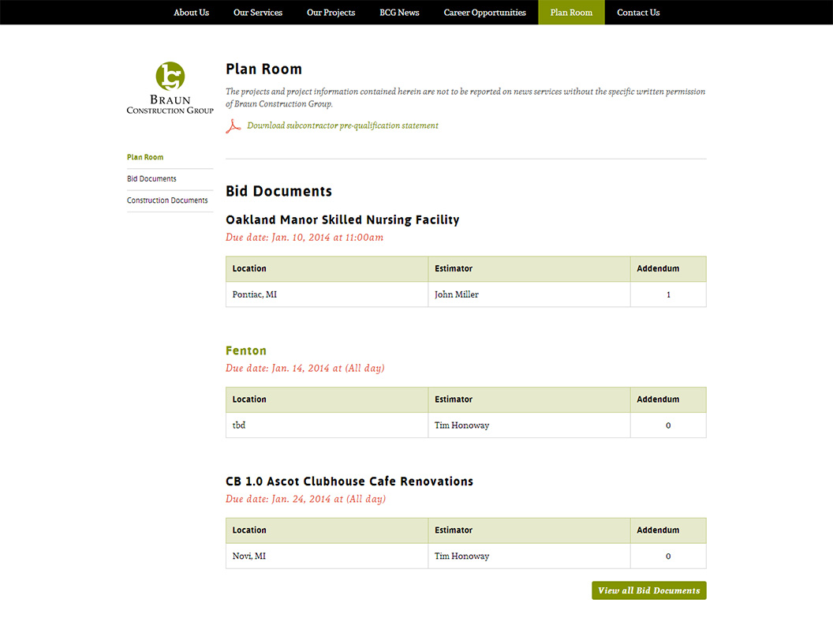
Task: Open the Contact Us page
Action: tap(638, 13)
